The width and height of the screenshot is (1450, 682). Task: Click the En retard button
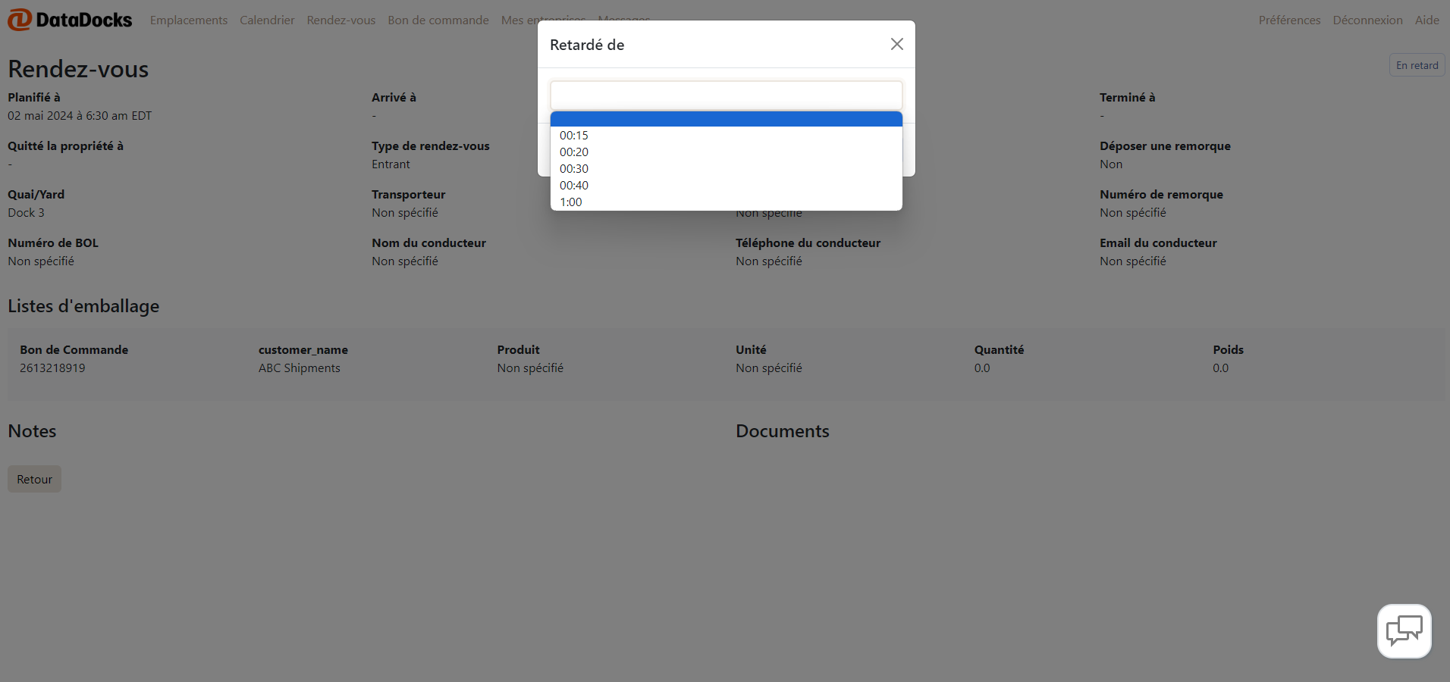coord(1417,65)
